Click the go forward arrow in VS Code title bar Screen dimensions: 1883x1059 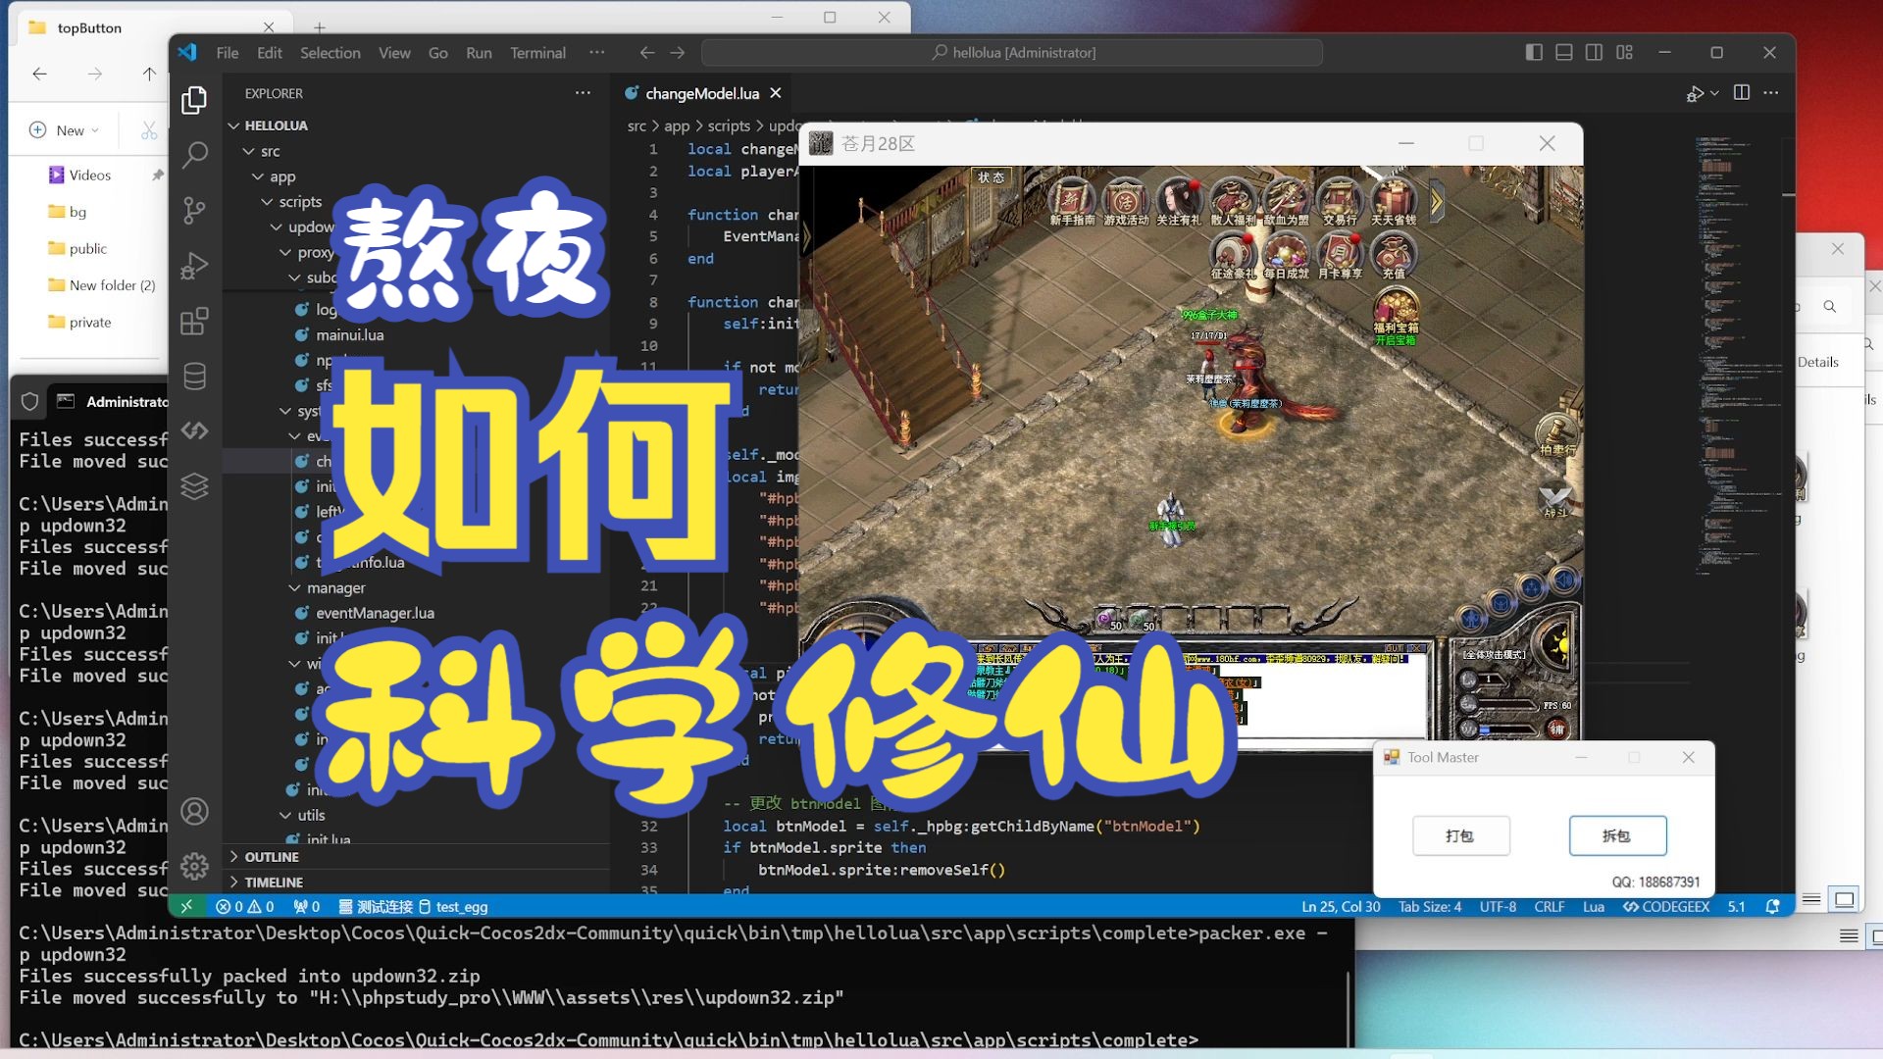(678, 53)
